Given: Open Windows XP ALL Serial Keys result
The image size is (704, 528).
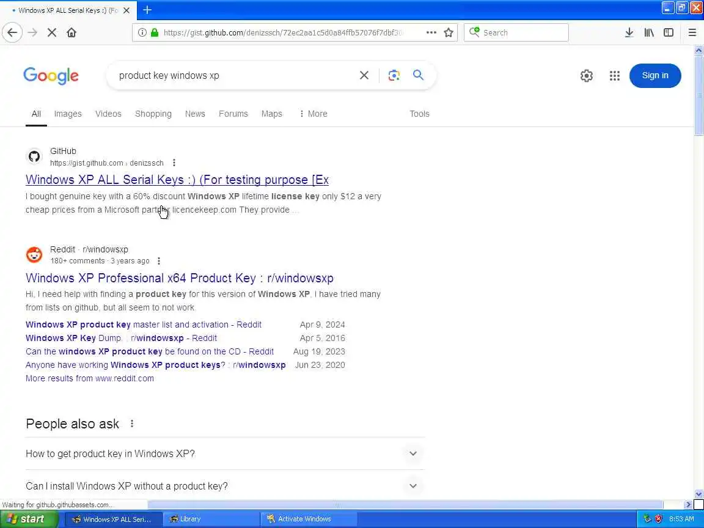Looking at the screenshot, I should [x=177, y=180].
